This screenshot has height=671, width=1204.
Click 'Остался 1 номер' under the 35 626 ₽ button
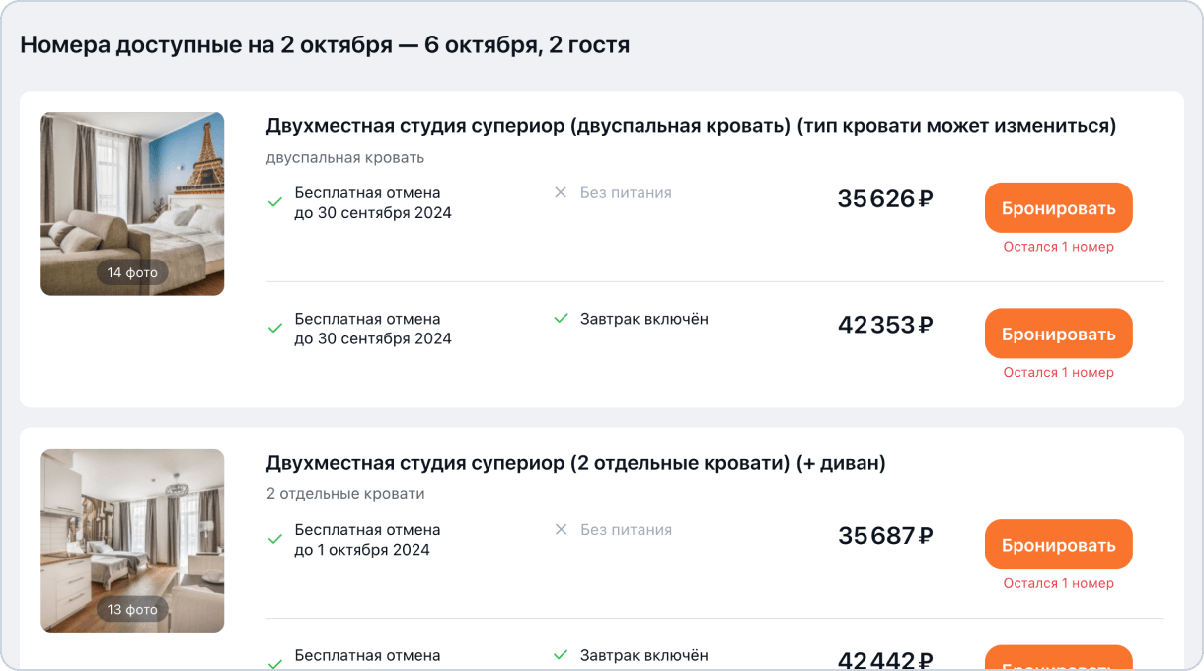(x=1059, y=247)
